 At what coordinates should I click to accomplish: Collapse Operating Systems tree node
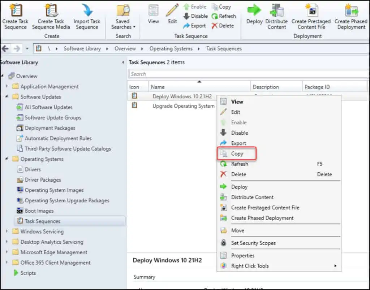[x=7, y=159]
